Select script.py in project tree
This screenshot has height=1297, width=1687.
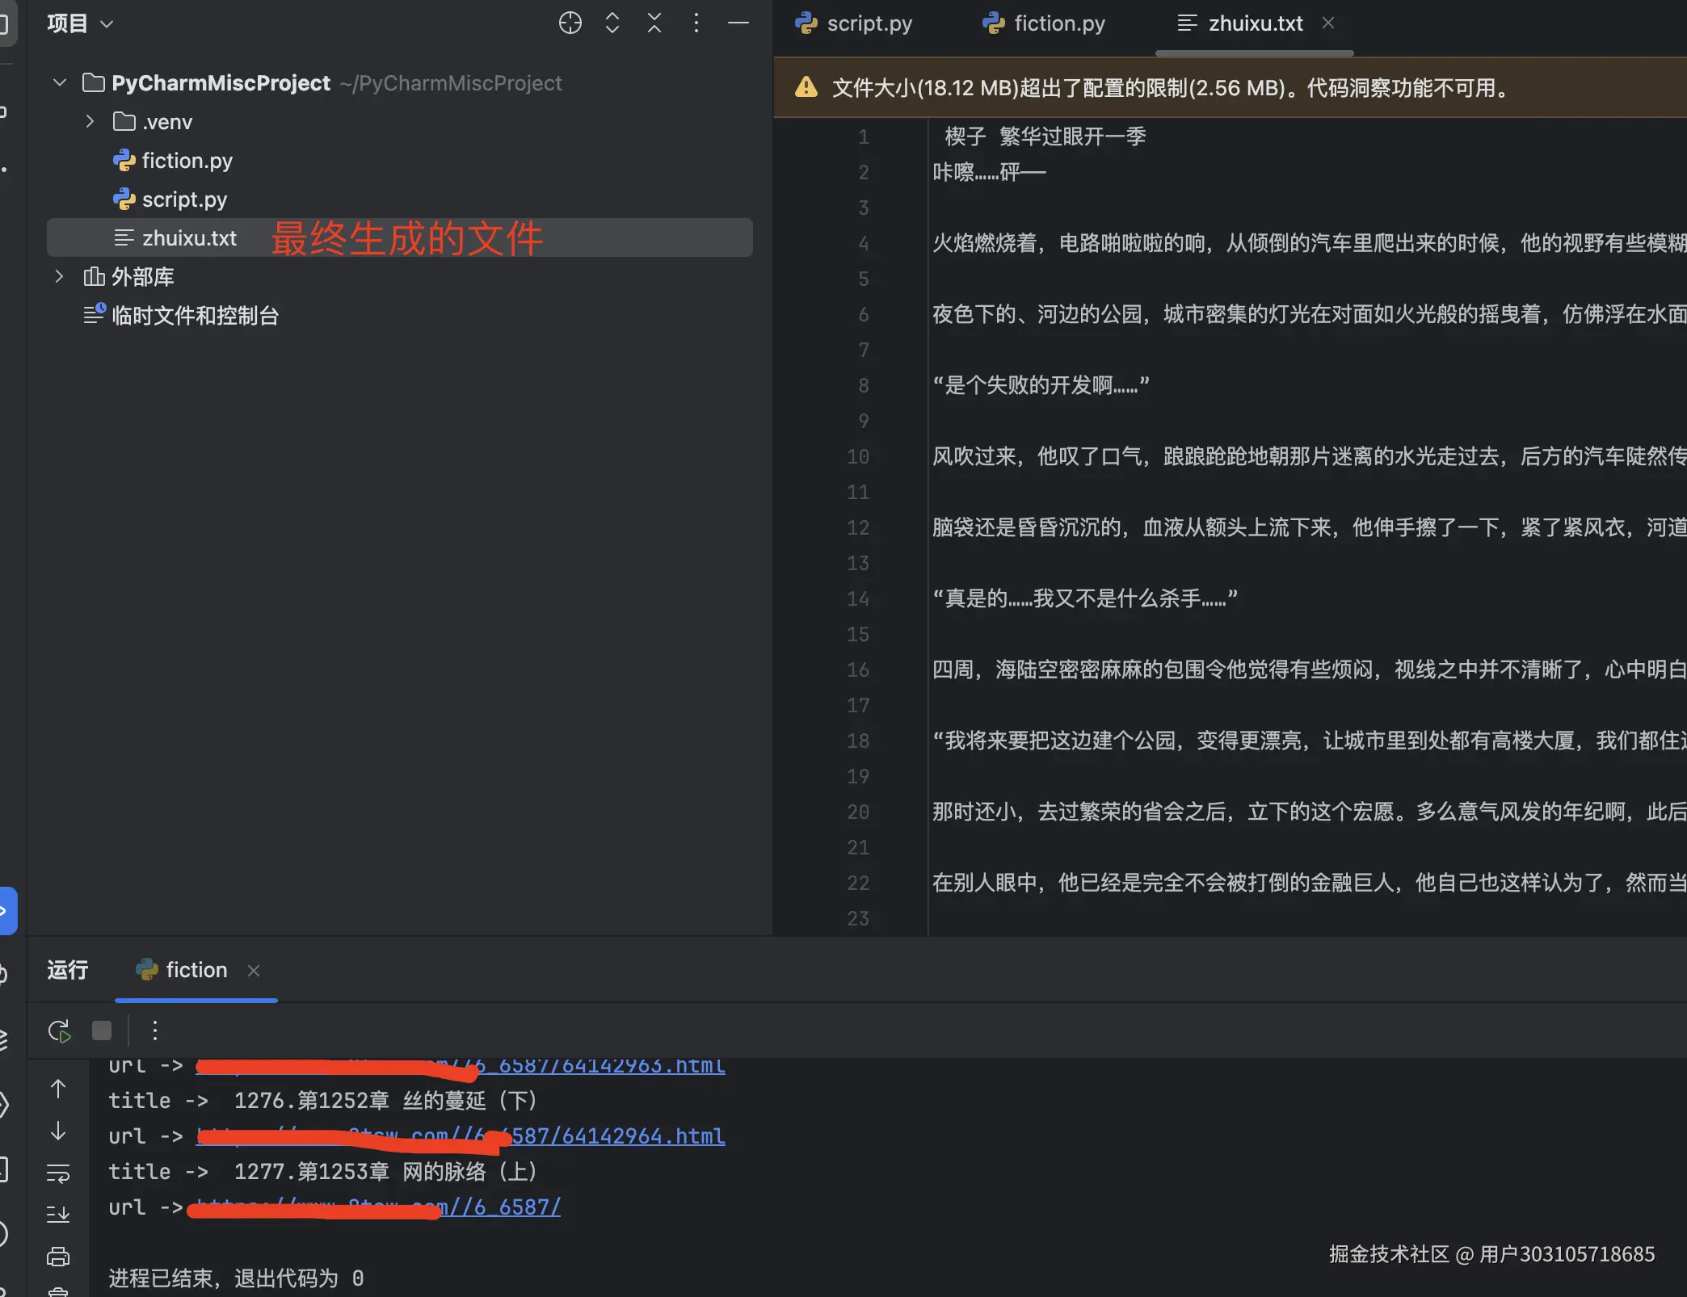(184, 199)
